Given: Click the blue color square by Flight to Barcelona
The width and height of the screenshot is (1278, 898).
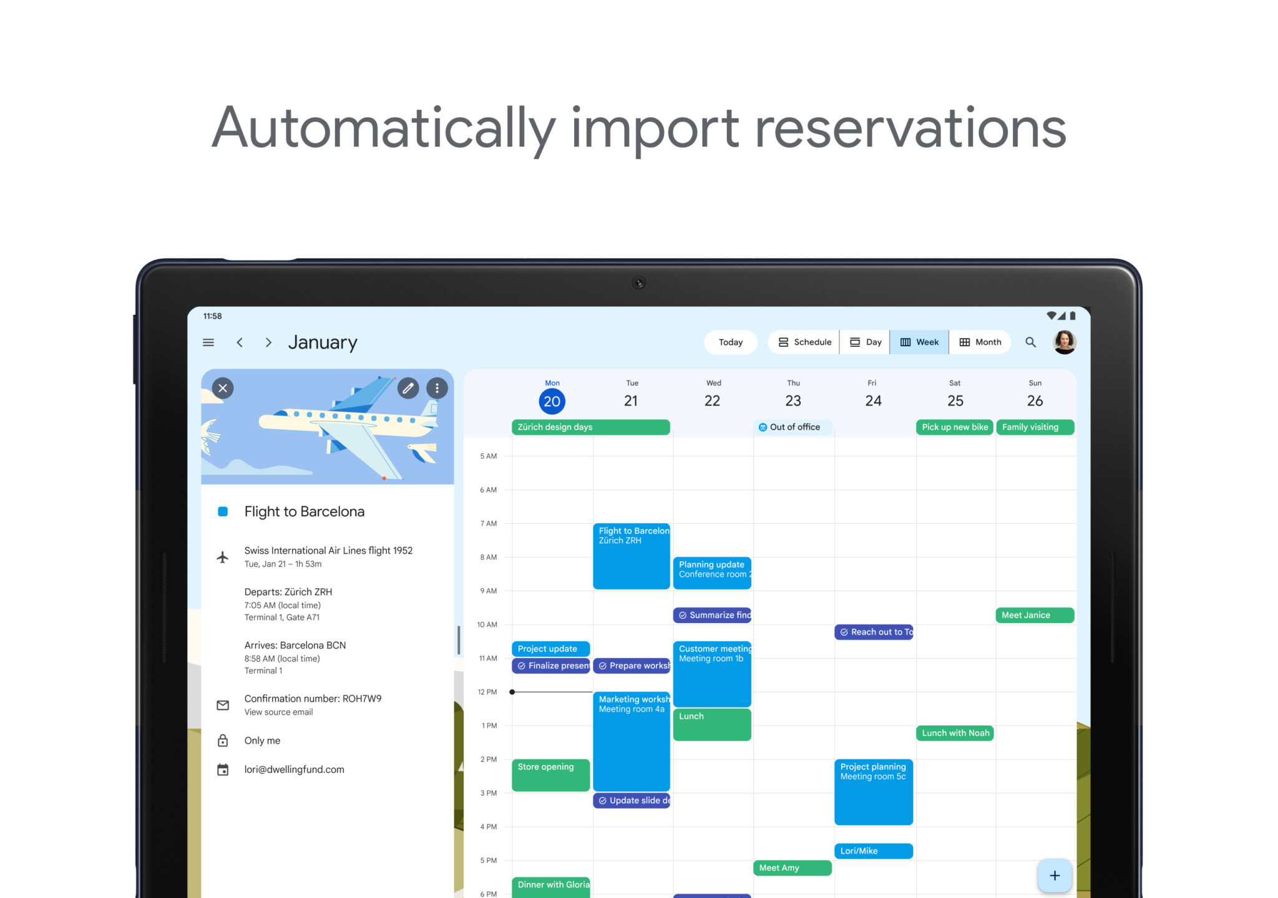Looking at the screenshot, I should coord(223,512).
